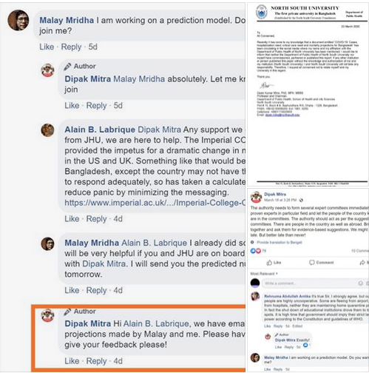Open Malay Mridha's profile picture in the top comment

tap(18, 20)
